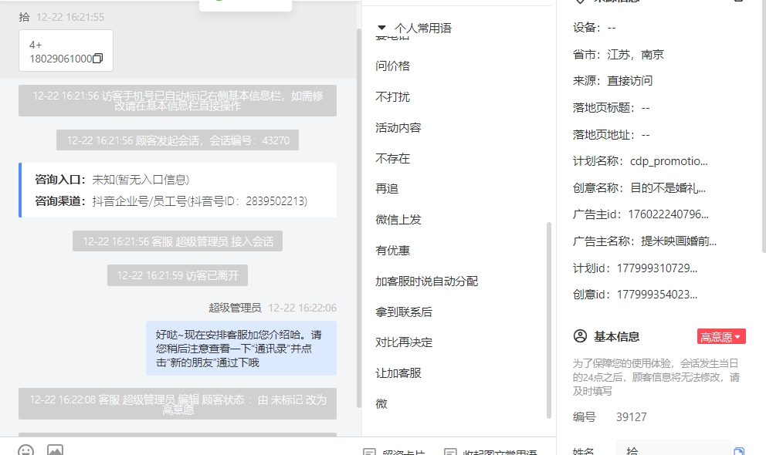Image resolution: width=766 pixels, height=455 pixels.
Task: Click the agent reply bubble starting 好哒
Action: (242, 349)
